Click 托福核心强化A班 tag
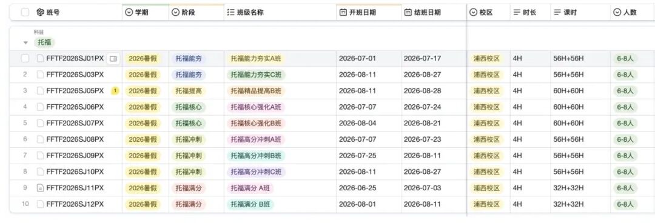This screenshot has width=655, height=223. point(256,107)
